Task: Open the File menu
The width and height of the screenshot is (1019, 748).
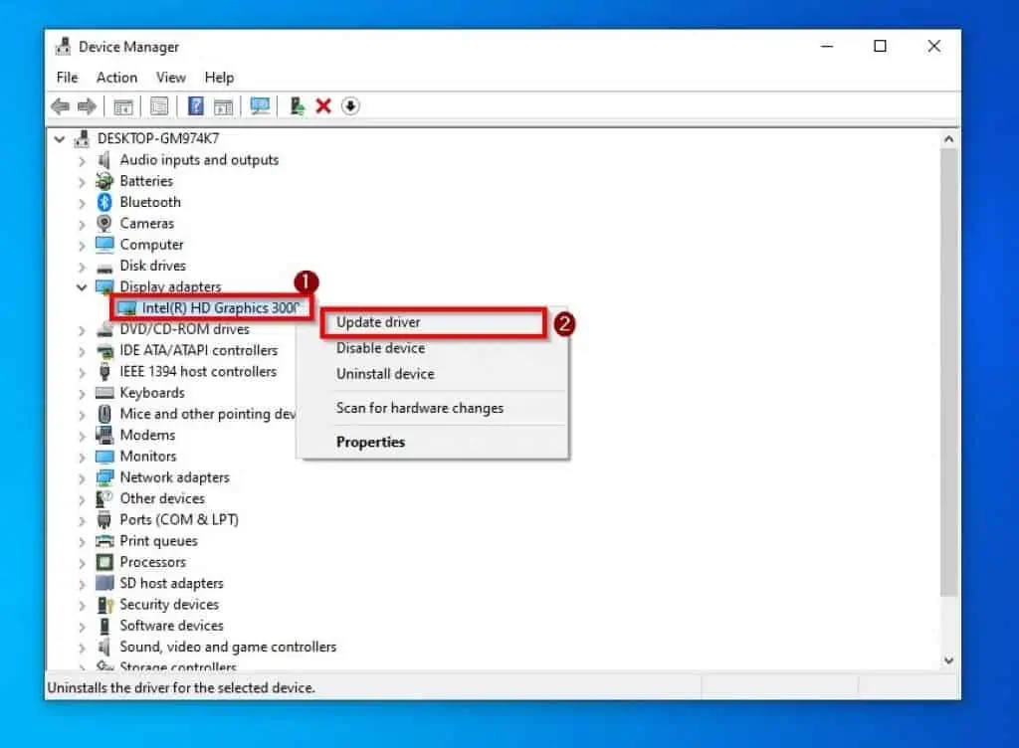Action: click(67, 78)
